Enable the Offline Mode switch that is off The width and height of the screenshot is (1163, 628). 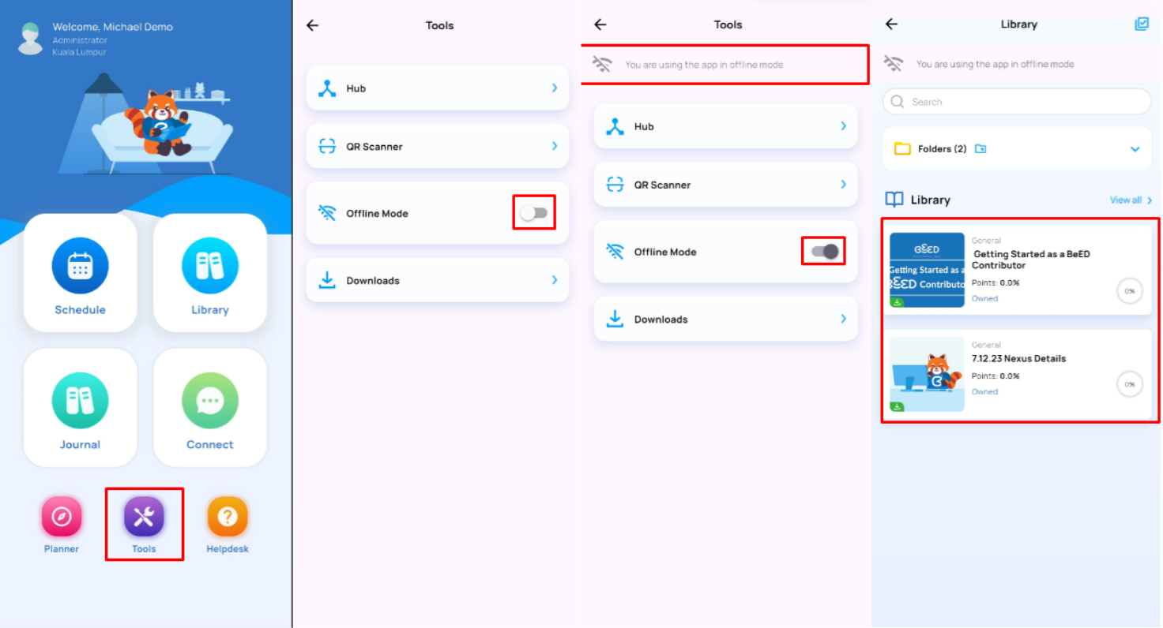coord(534,213)
